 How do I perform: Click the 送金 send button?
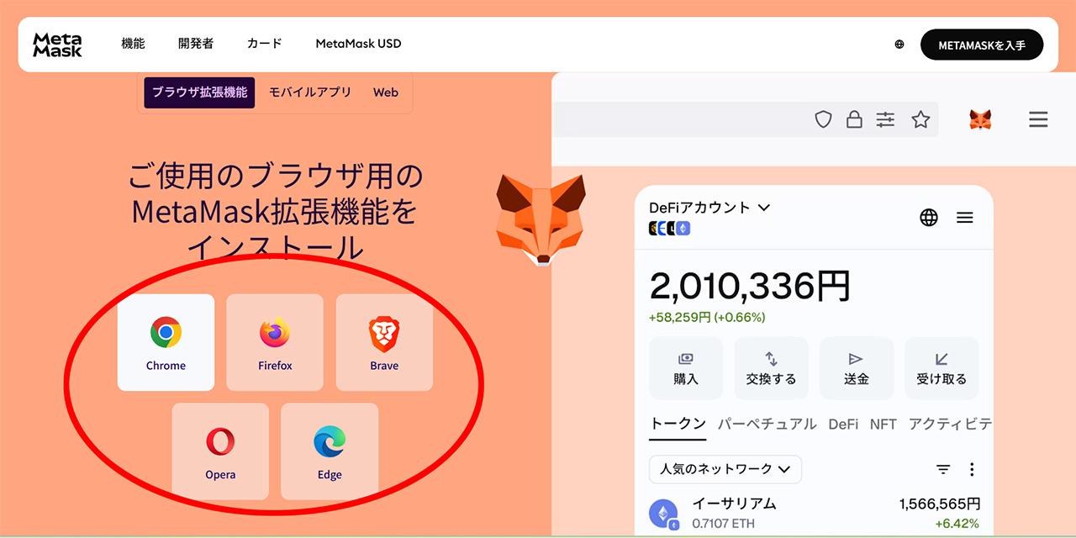pyautogui.click(x=856, y=368)
